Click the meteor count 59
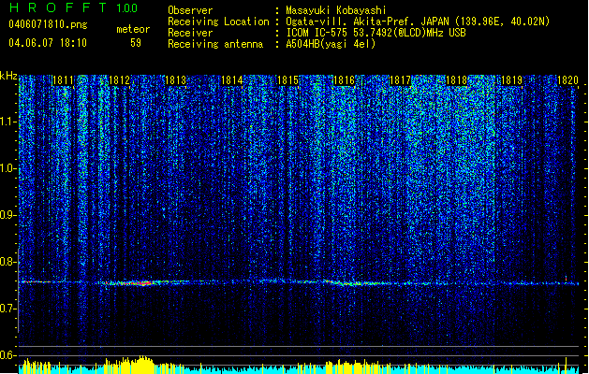 coord(136,43)
